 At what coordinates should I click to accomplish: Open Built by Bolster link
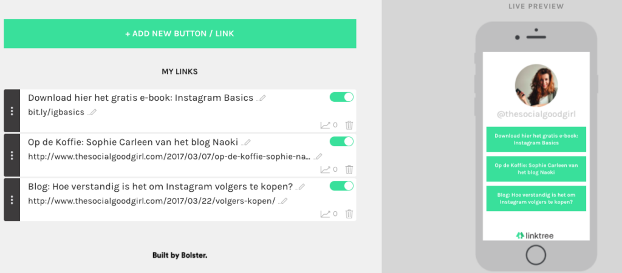(x=180, y=255)
